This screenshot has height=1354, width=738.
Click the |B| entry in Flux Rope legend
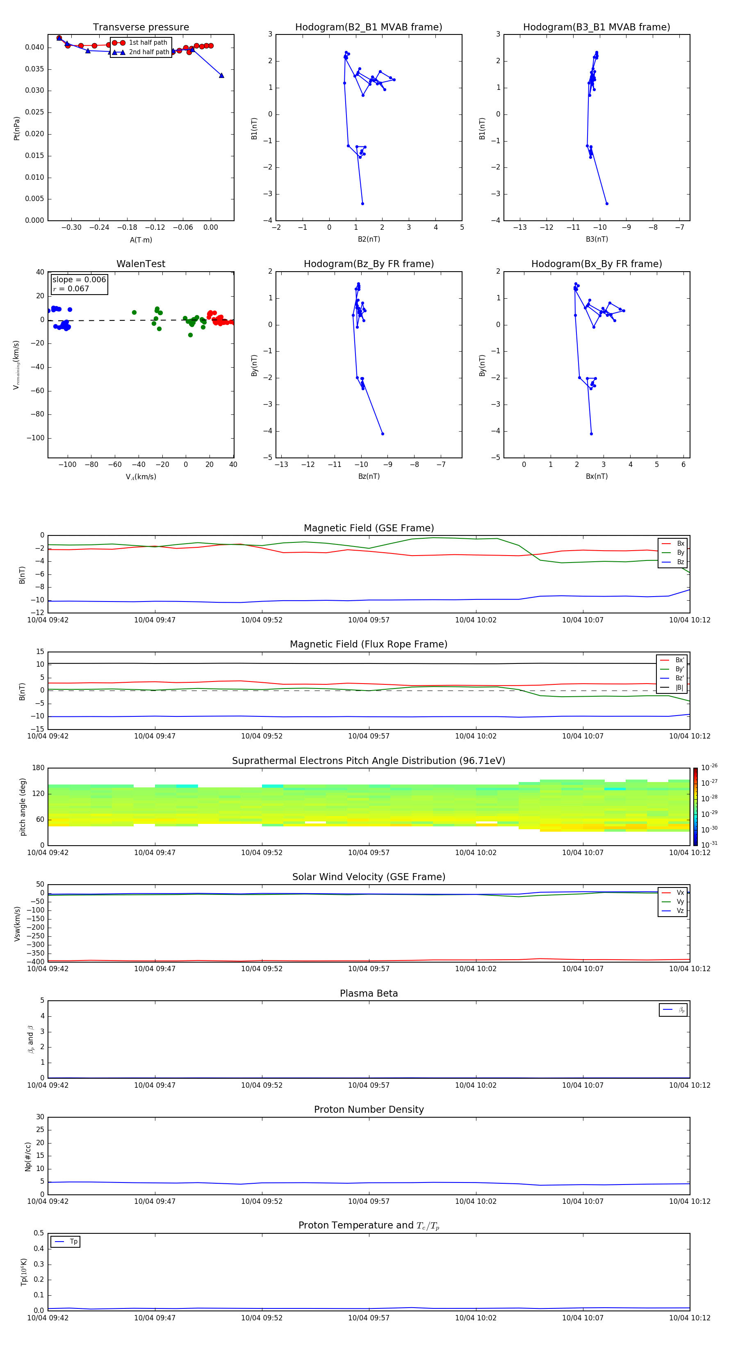(672, 688)
